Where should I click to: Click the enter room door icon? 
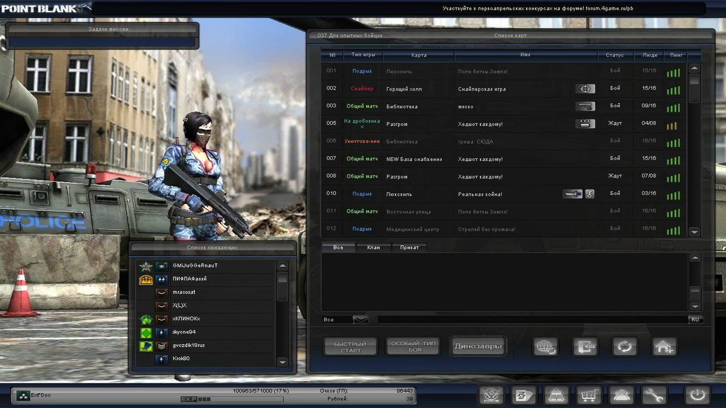tap(585, 347)
